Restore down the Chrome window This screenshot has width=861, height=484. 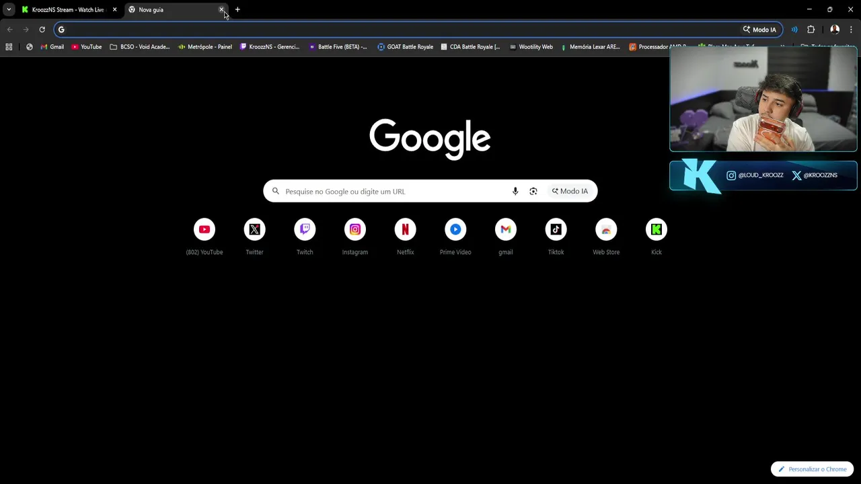point(830,9)
